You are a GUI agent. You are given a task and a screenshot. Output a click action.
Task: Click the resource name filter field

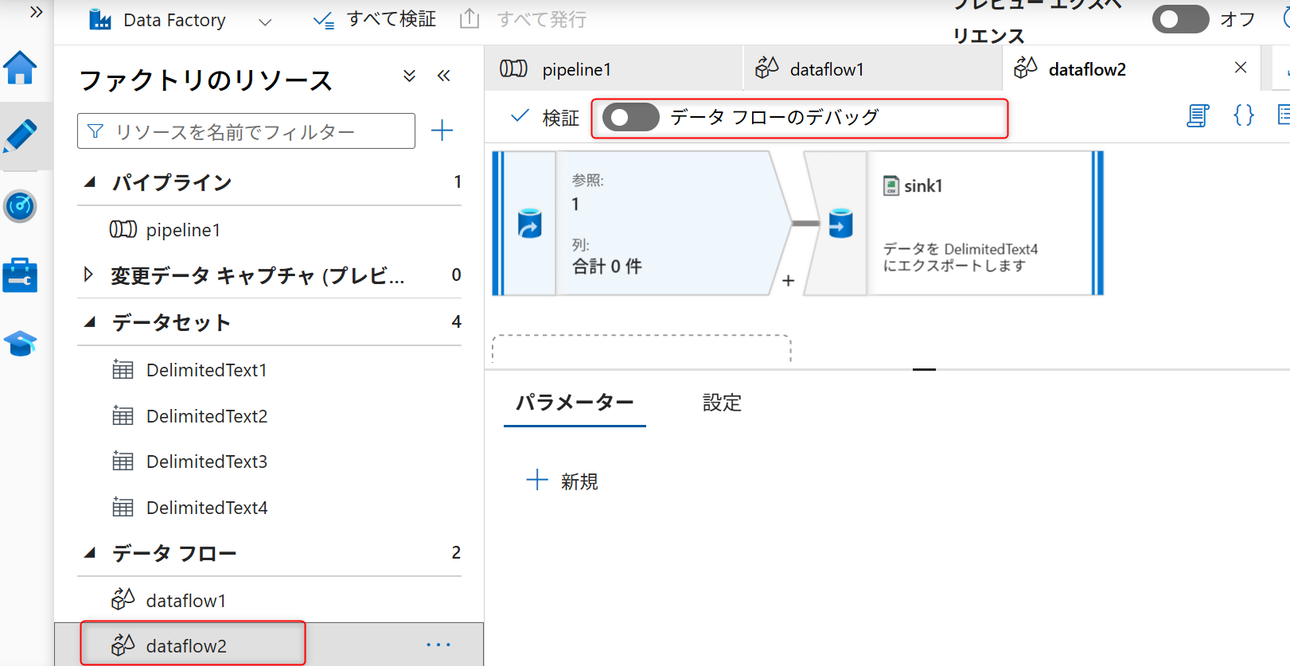pyautogui.click(x=246, y=130)
